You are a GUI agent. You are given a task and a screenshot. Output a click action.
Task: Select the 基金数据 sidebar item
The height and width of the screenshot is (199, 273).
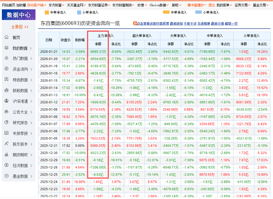20,176
